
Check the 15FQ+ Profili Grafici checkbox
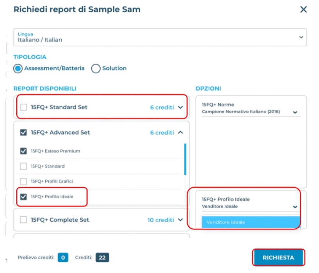coord(24,181)
